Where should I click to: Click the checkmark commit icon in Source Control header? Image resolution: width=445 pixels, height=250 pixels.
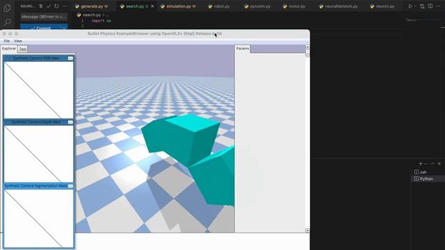[49, 6]
